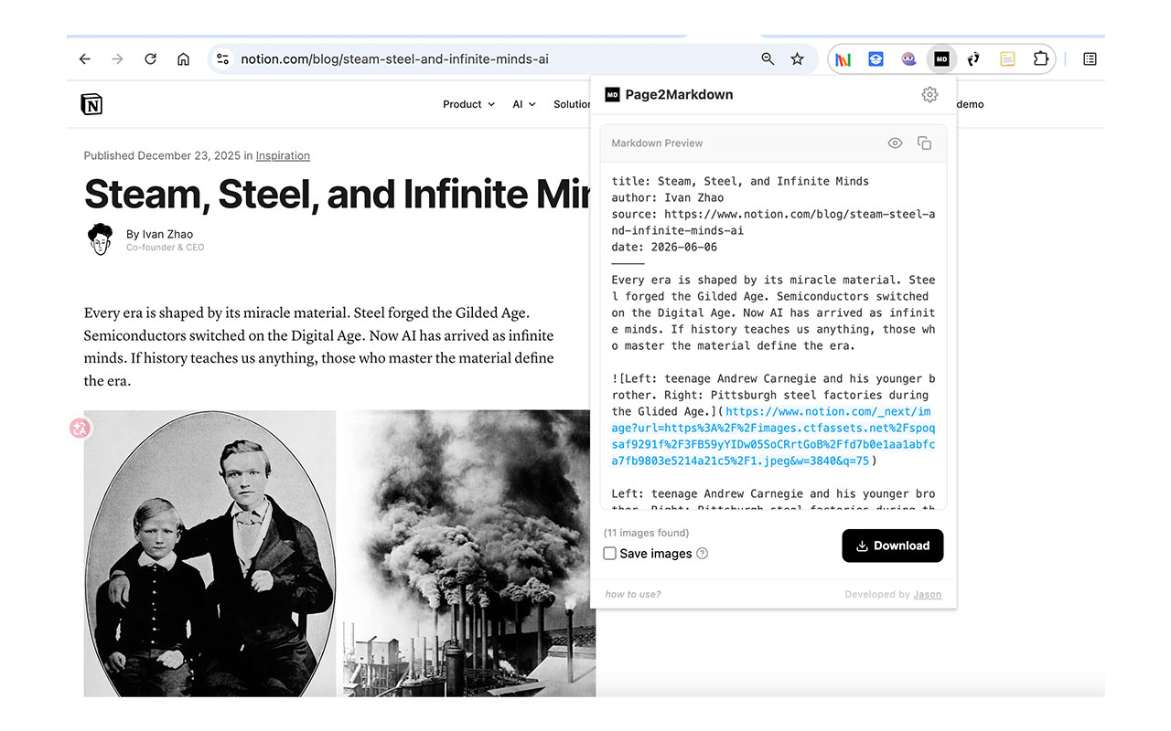Click the Page2Markdown popup logo icon
The image size is (1171, 731).
(613, 94)
